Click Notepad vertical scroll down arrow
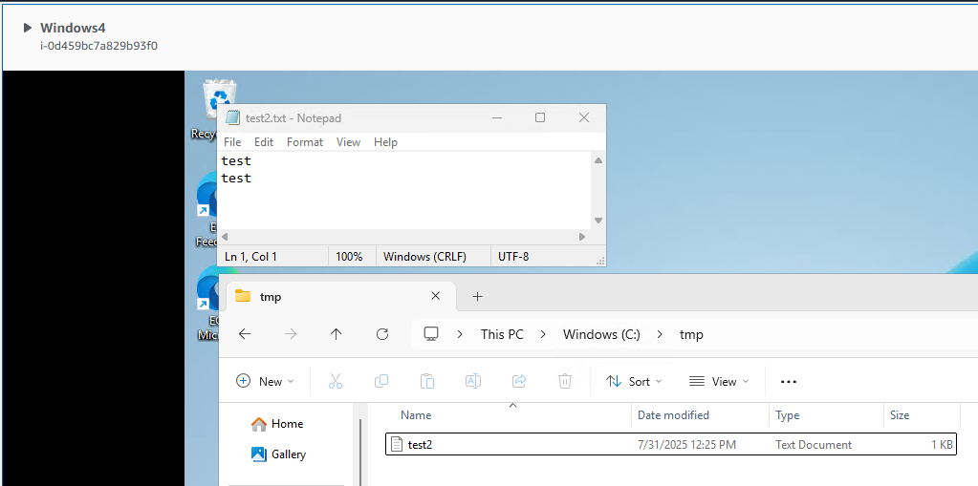 [x=598, y=221]
